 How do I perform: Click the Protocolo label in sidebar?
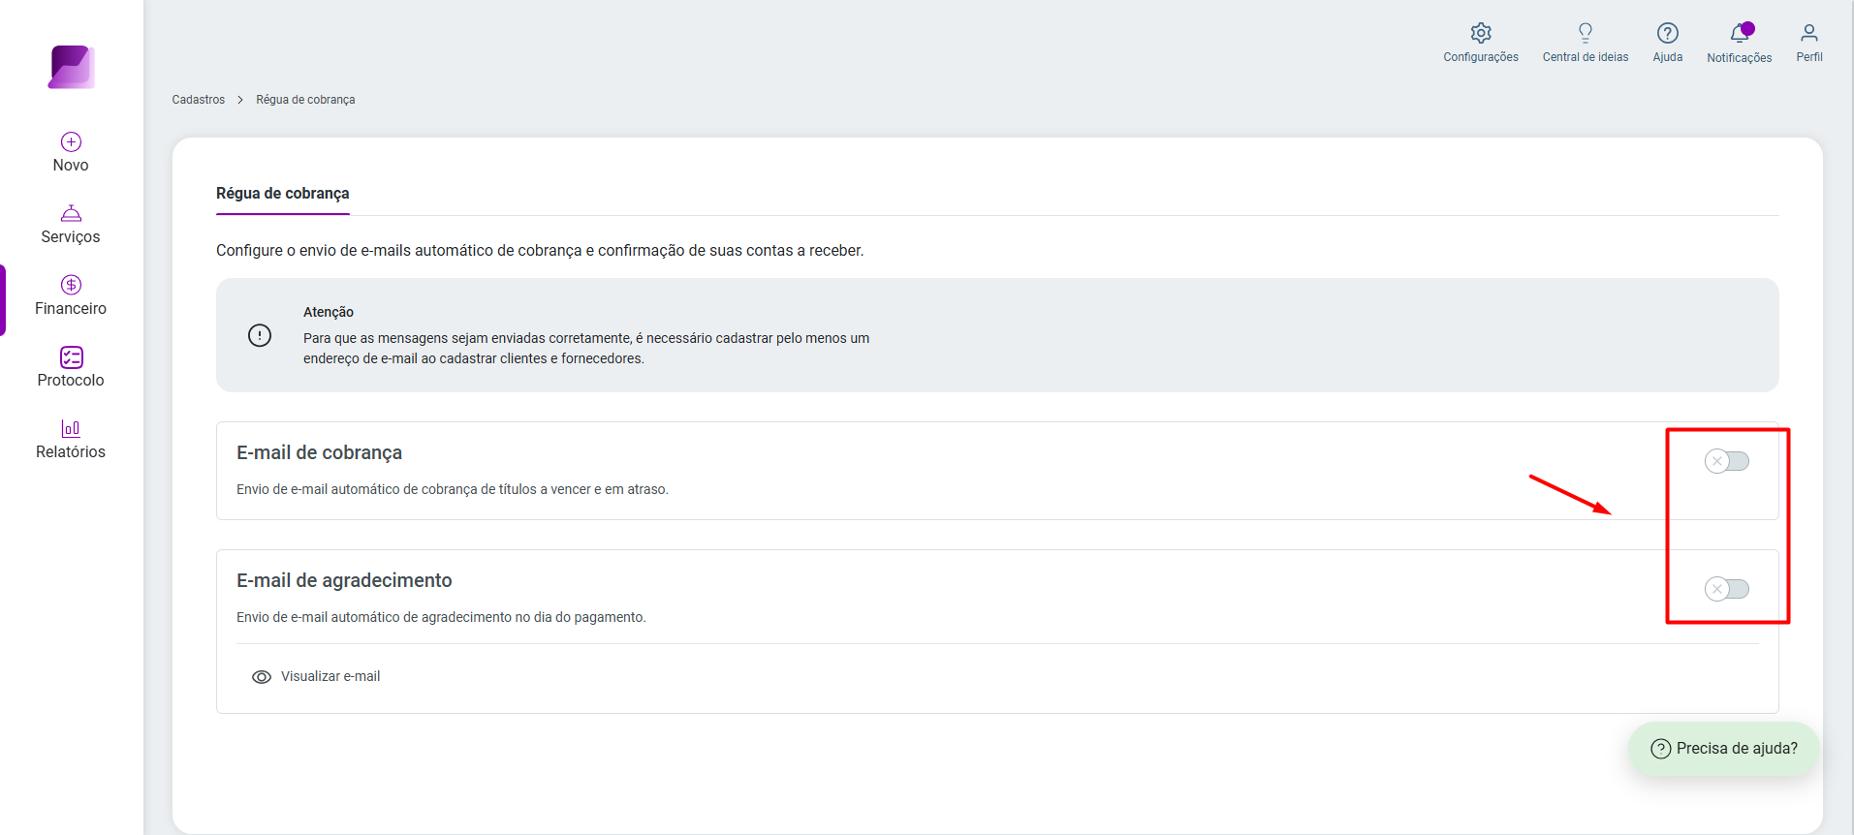pos(71,381)
